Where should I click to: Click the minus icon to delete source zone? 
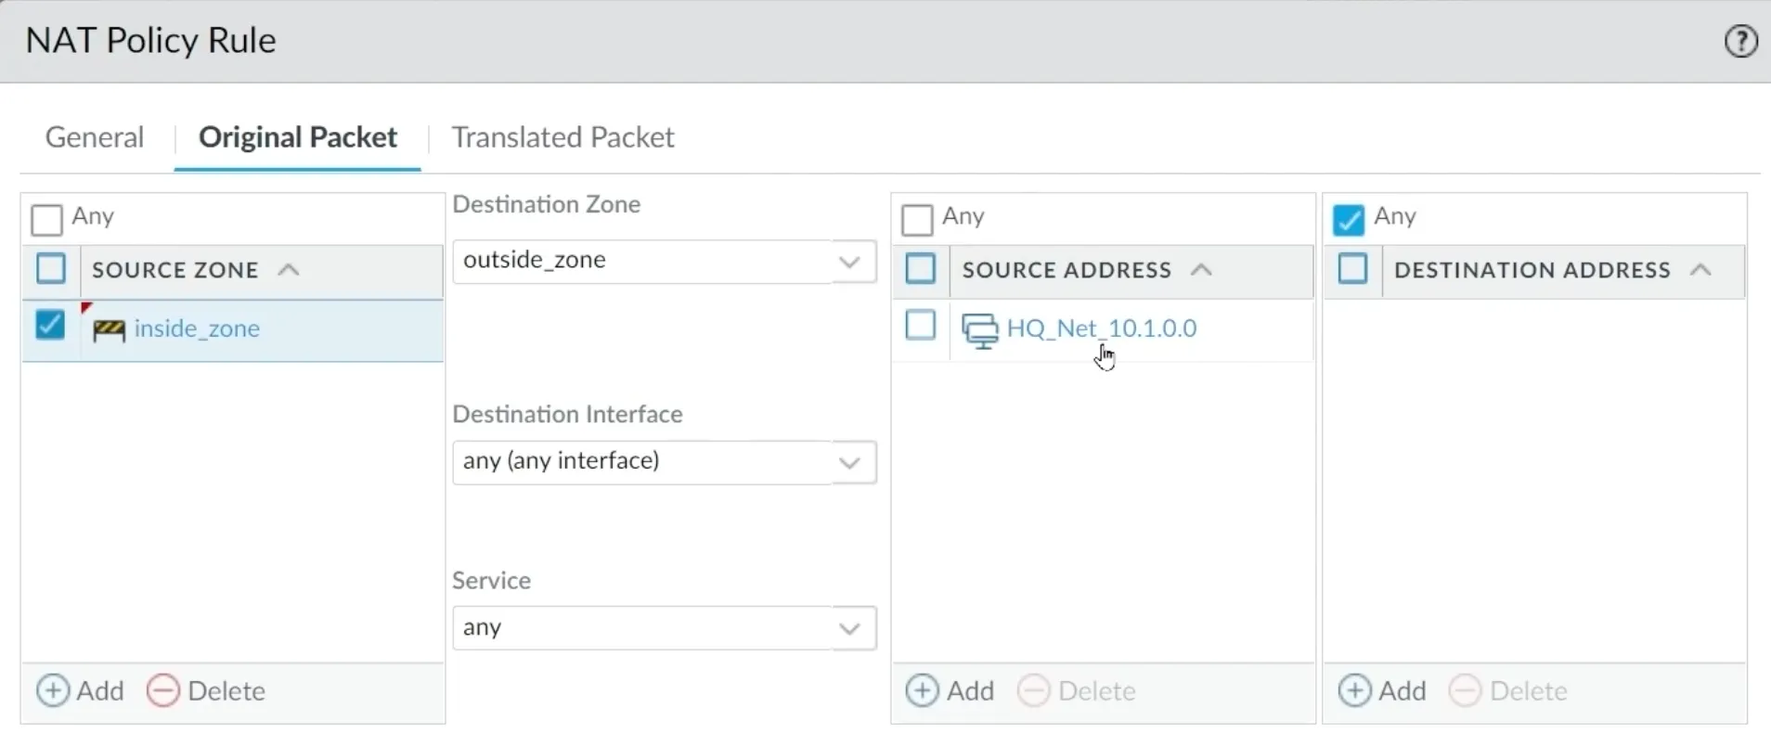tap(162, 691)
